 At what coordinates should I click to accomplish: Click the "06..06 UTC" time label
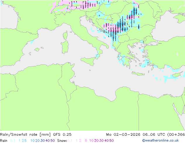154,135
